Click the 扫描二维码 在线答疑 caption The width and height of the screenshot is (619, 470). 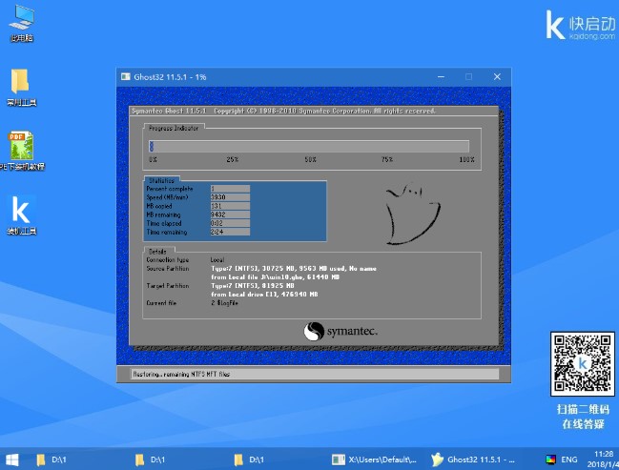(583, 417)
